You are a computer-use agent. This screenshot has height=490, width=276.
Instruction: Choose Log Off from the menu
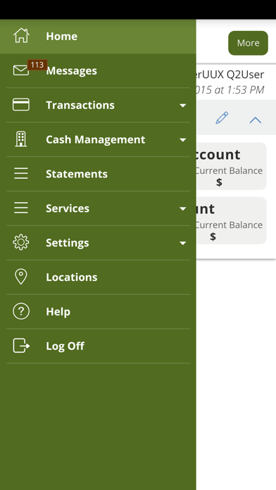pos(98,346)
